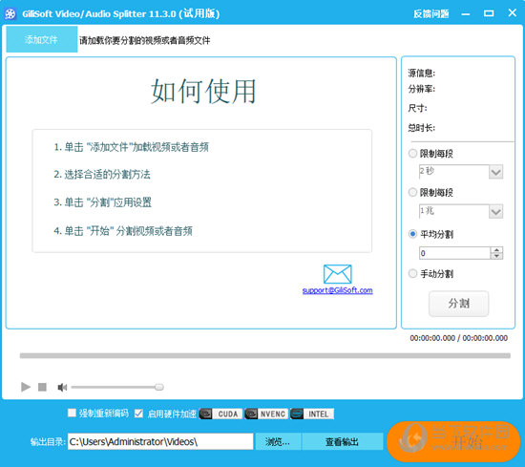Click the 添加文件 add file button
The image size is (525, 467).
[x=42, y=39]
